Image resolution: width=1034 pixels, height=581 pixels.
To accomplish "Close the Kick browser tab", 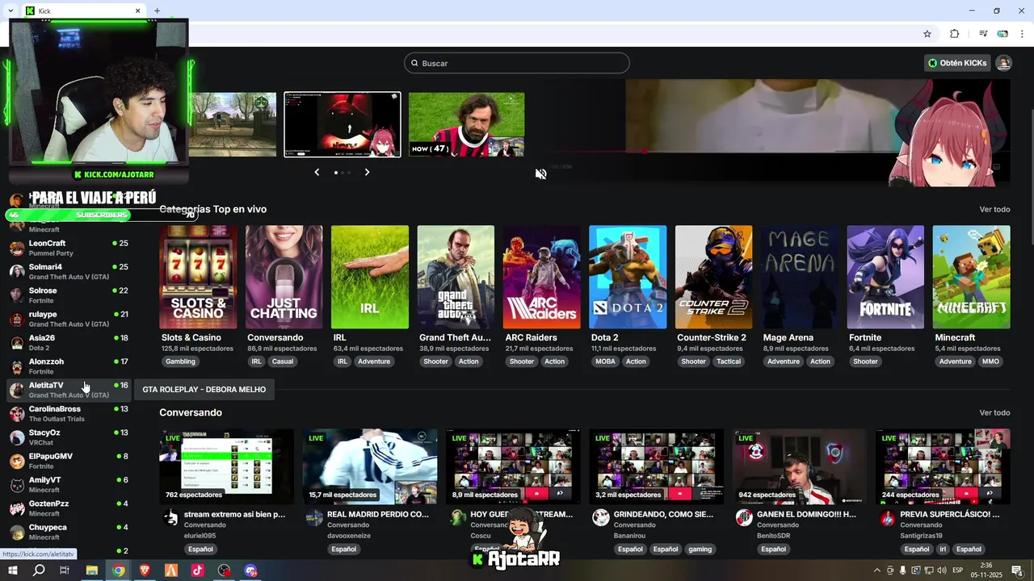I will tap(137, 11).
